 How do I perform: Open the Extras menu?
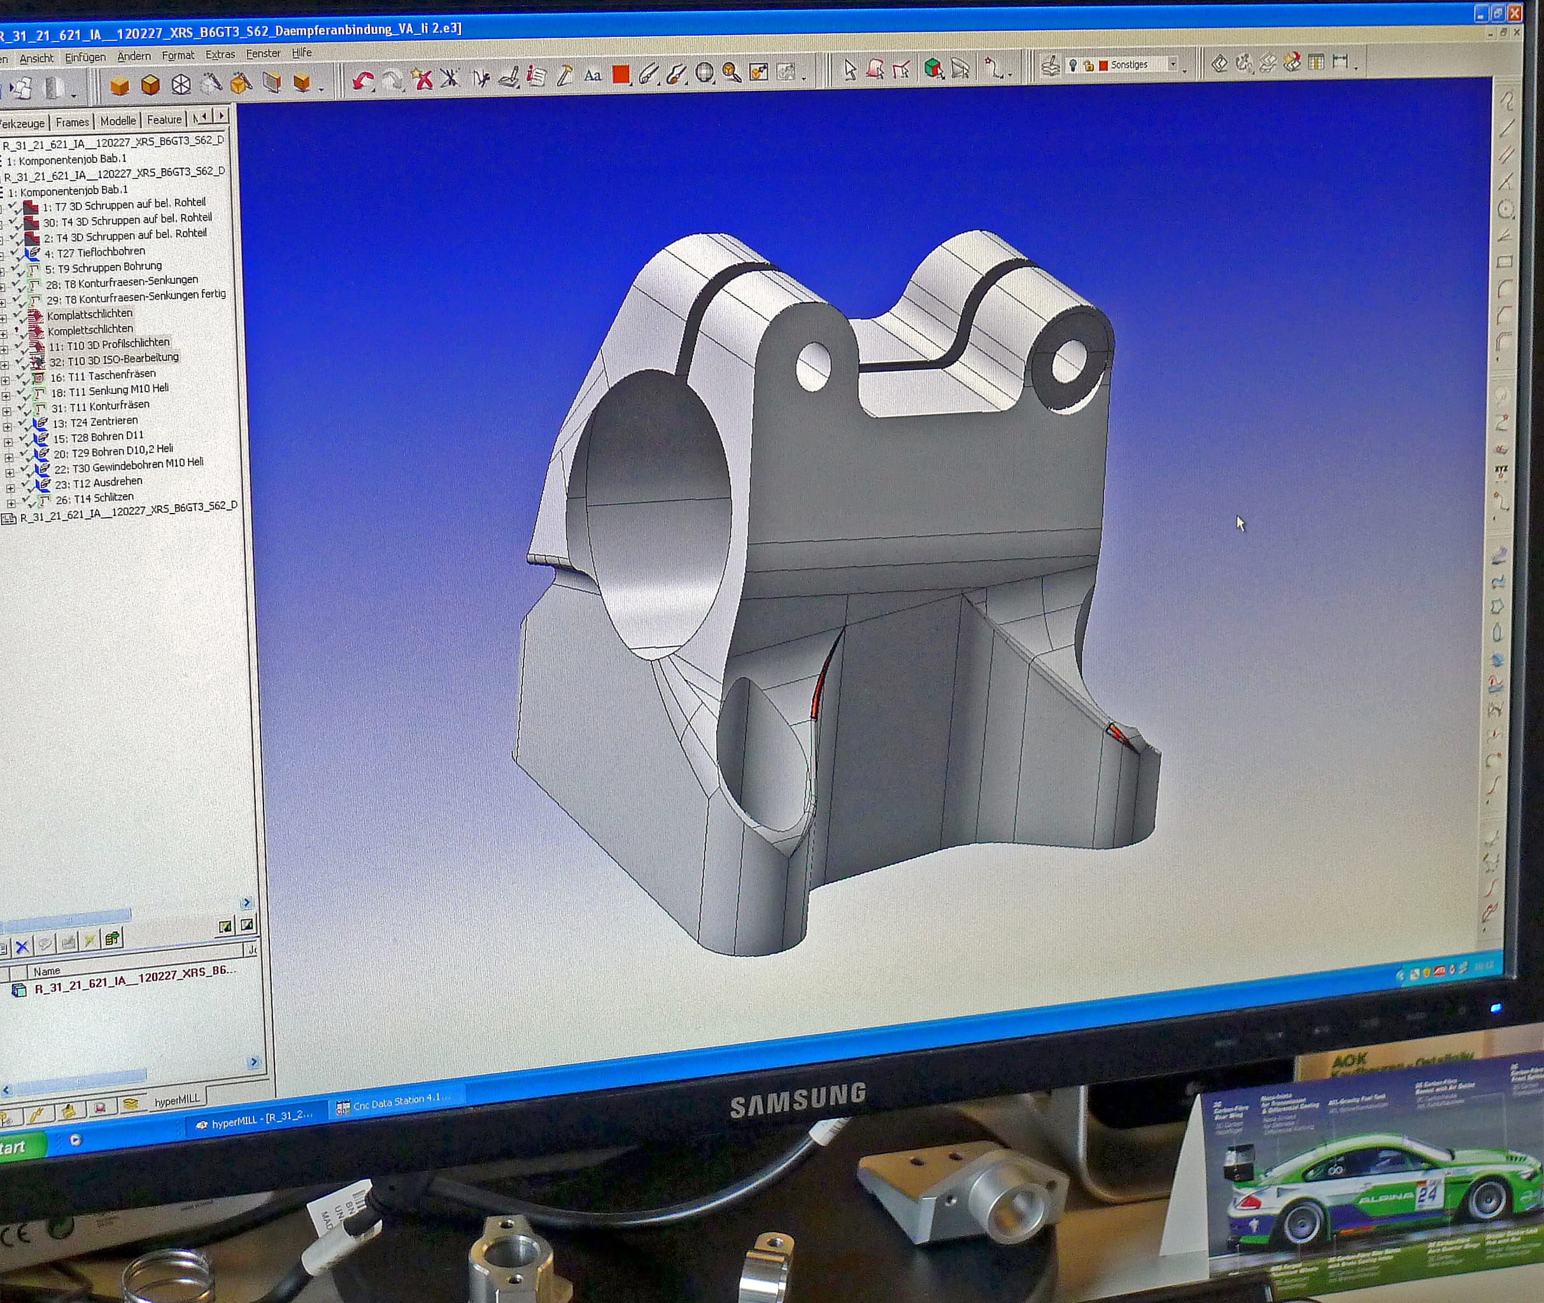click(220, 55)
